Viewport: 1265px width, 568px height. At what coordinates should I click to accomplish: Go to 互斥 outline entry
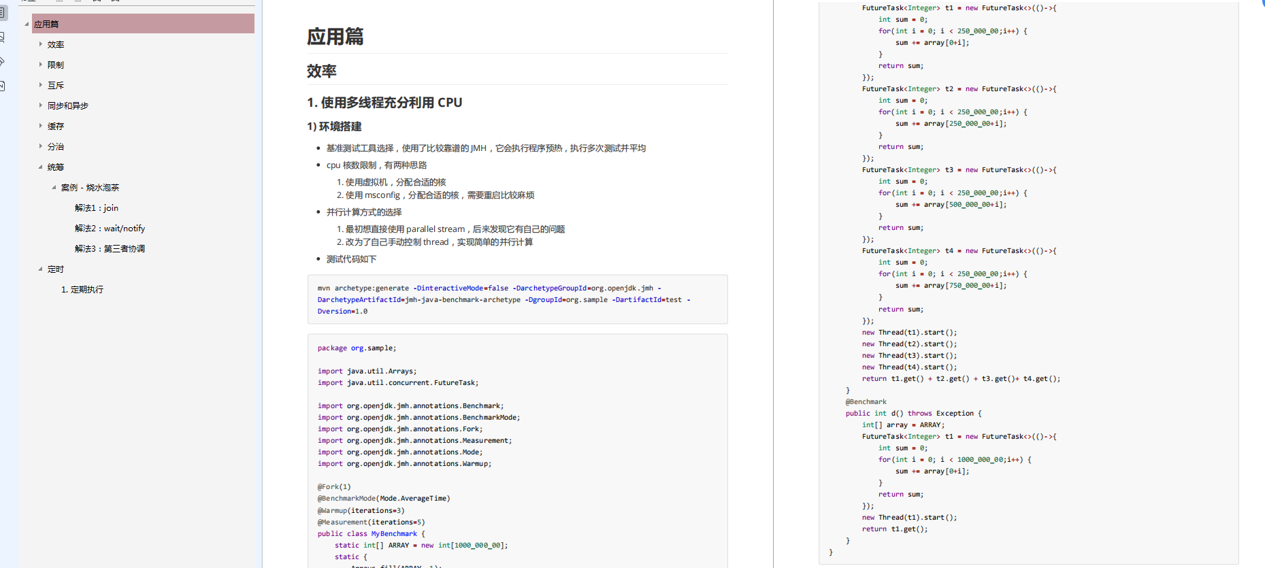pos(56,85)
